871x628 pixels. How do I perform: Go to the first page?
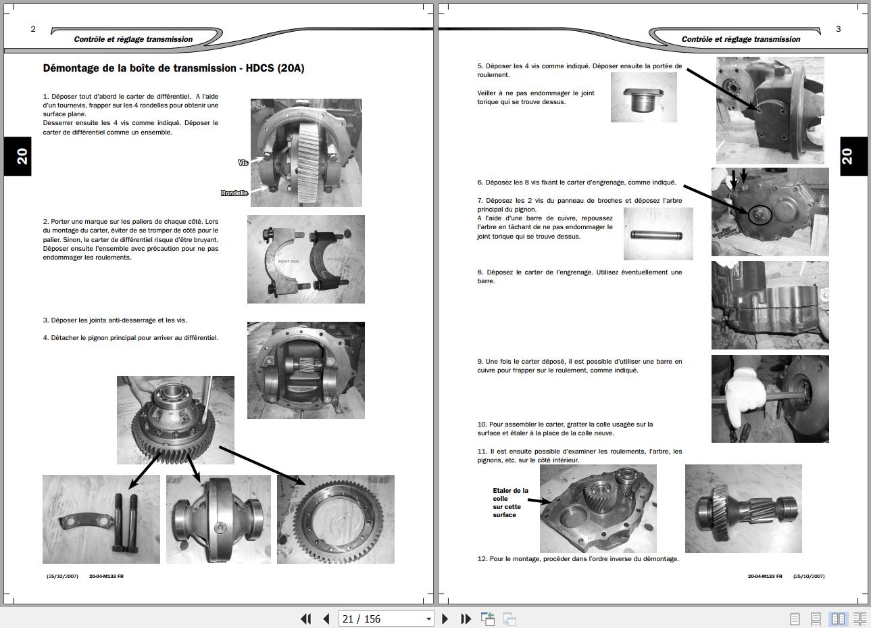point(305,619)
